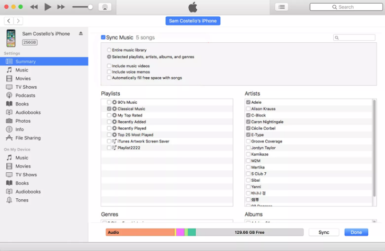Open the list view icon button
Image resolution: width=385 pixels, height=251 pixels.
tap(281, 7)
